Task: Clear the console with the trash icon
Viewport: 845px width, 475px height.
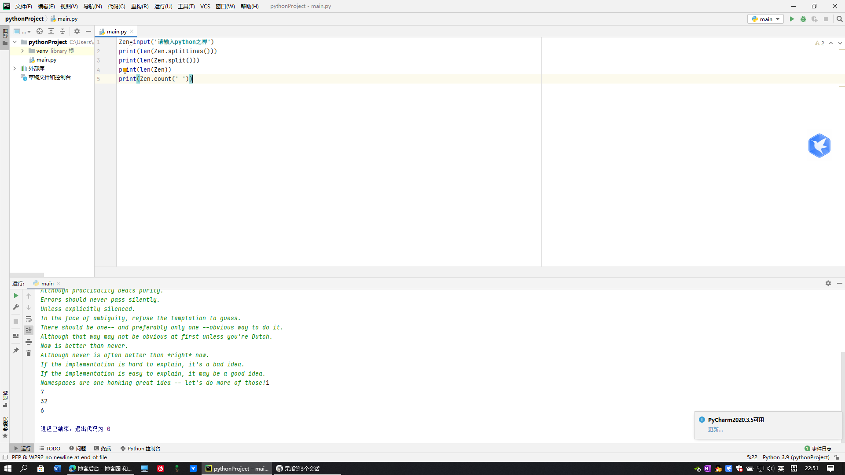Action: tap(29, 353)
